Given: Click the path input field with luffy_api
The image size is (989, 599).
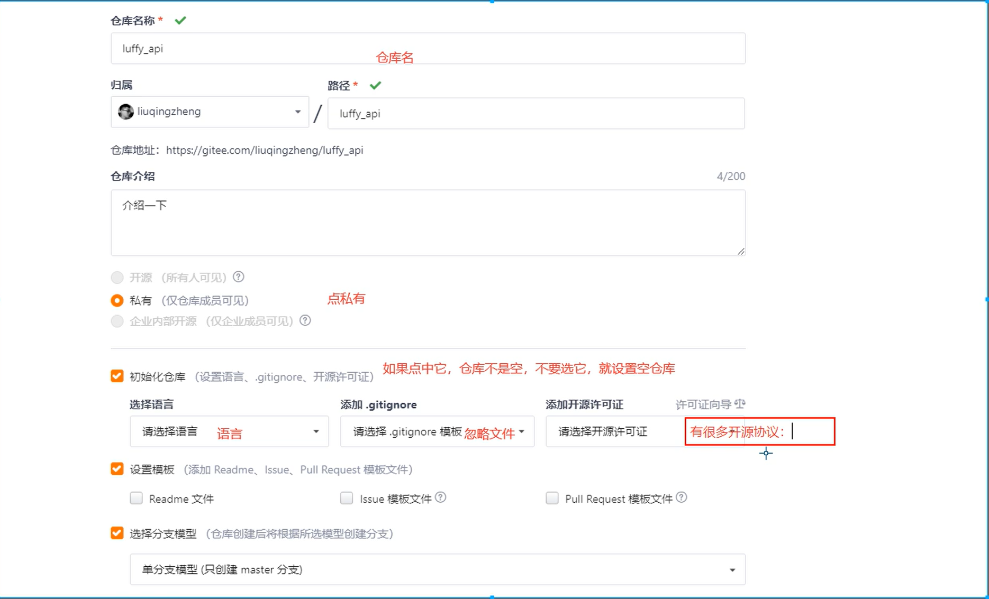Looking at the screenshot, I should [536, 113].
